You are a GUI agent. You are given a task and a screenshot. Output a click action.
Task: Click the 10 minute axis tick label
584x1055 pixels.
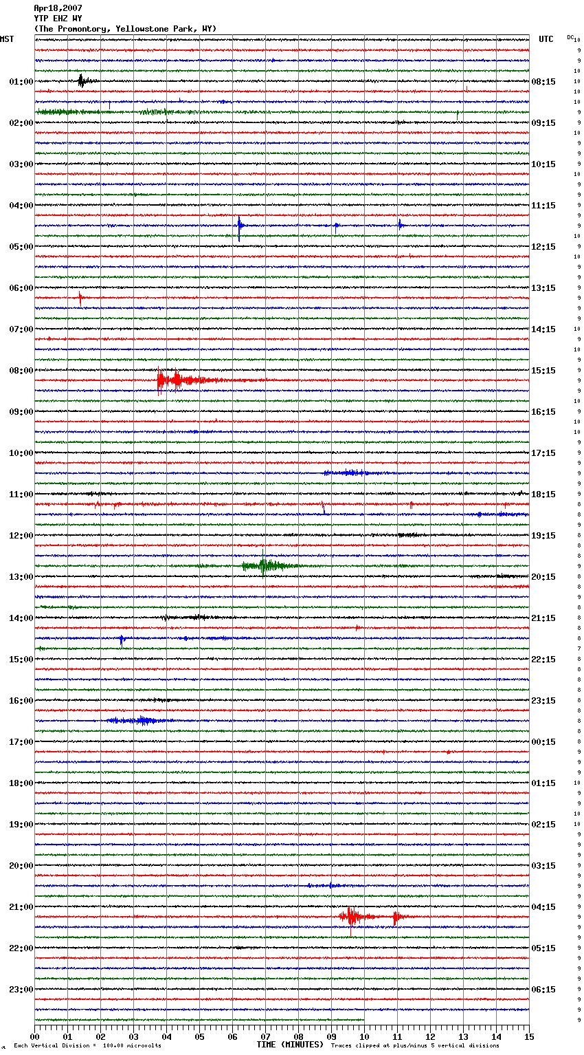coord(364,1036)
